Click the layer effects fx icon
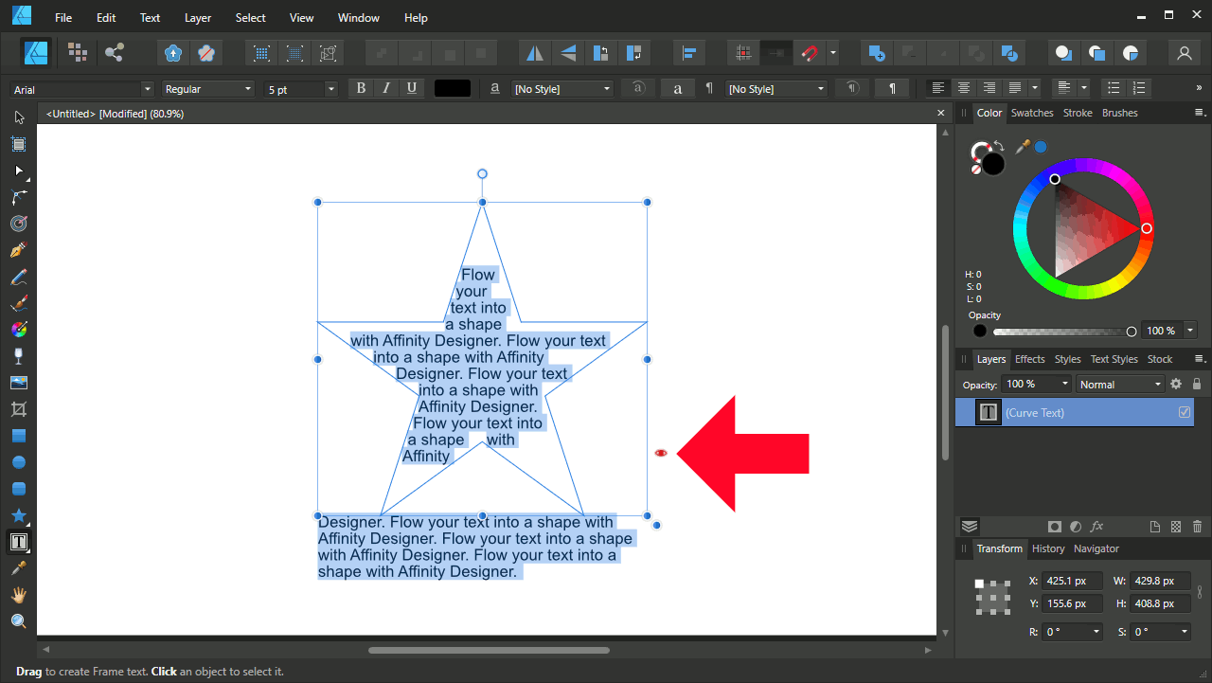The image size is (1212, 683). pos(1096,526)
